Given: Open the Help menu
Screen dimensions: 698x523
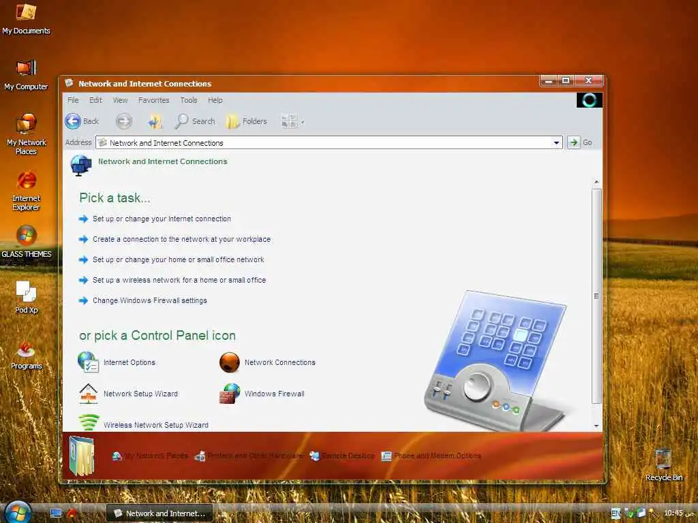Looking at the screenshot, I should pos(215,100).
